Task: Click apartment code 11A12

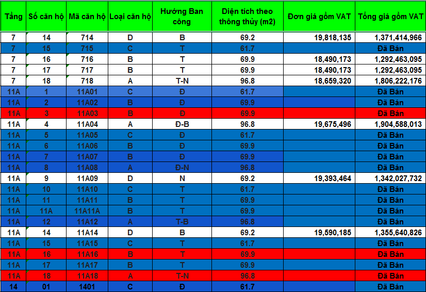Action: [87, 222]
